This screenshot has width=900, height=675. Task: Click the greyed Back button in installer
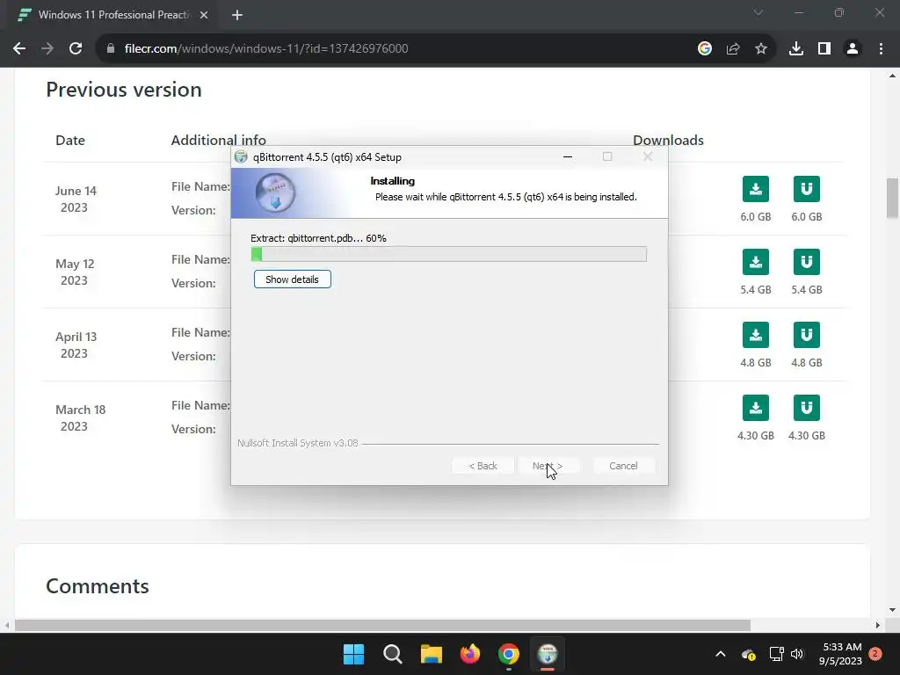click(483, 466)
